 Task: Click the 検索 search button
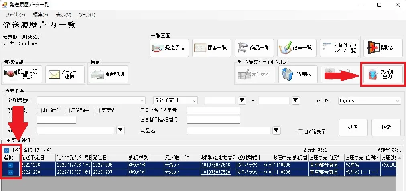coord(386,127)
